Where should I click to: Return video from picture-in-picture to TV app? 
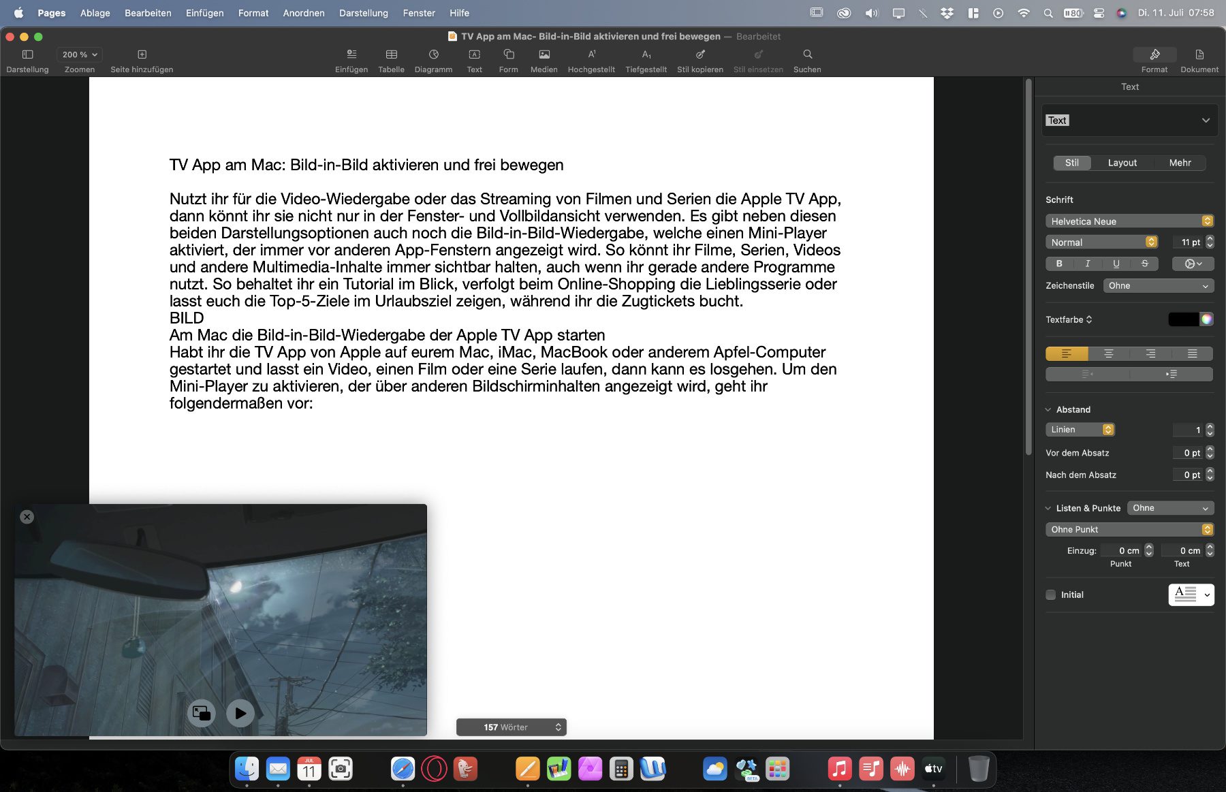[201, 713]
